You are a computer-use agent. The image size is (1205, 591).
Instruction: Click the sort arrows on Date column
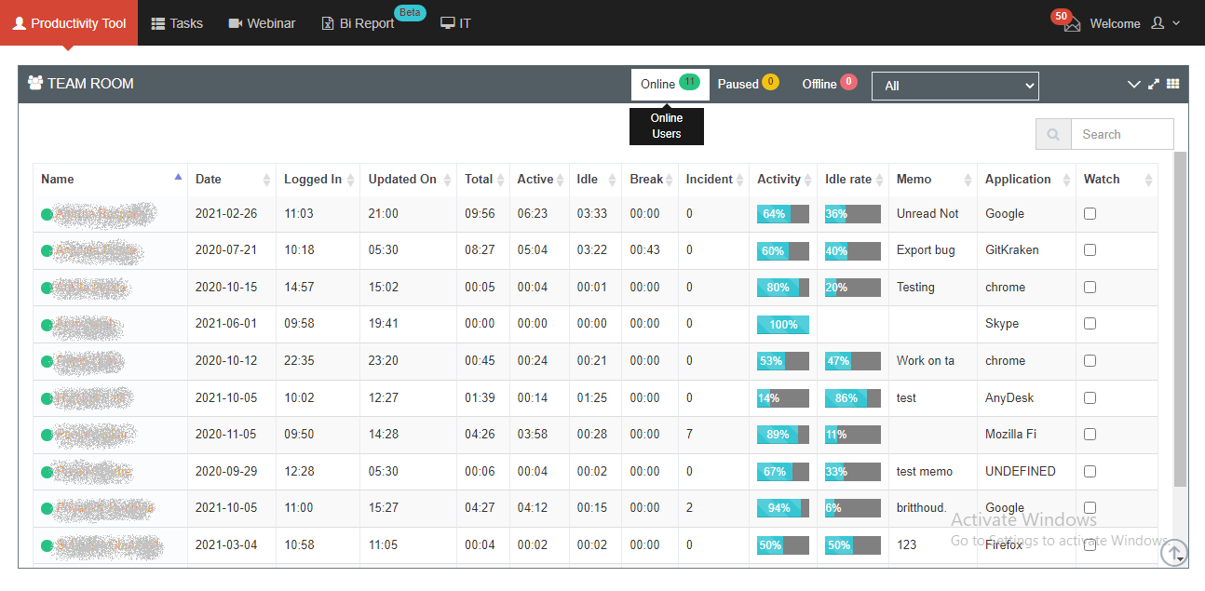click(x=267, y=180)
